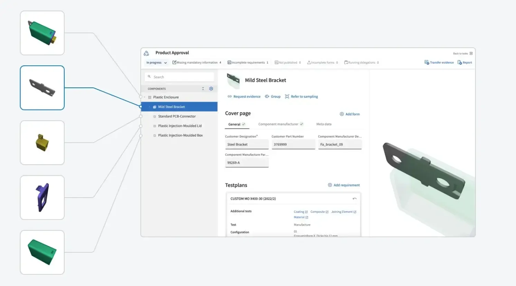Collapse all components with the arrows icon
Screen dimensions: 516x286
point(203,89)
